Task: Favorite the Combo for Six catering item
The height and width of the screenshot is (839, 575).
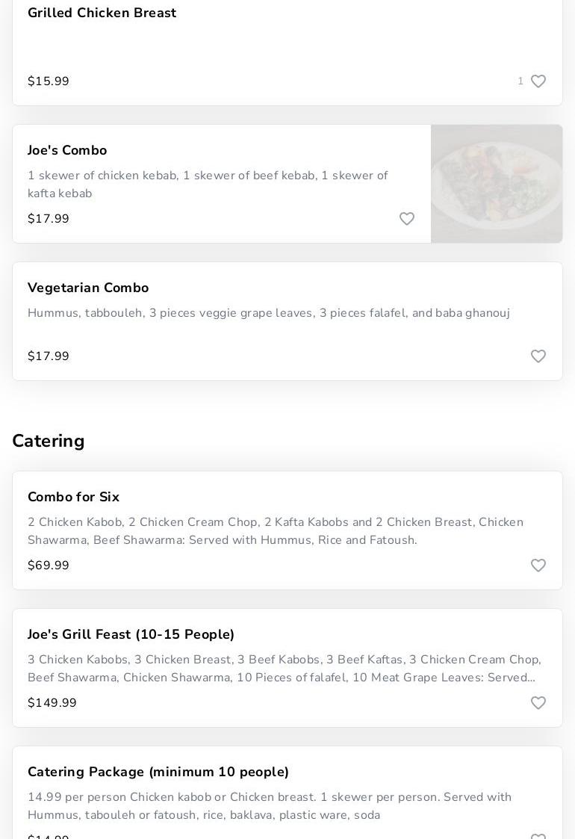Action: [x=538, y=566]
